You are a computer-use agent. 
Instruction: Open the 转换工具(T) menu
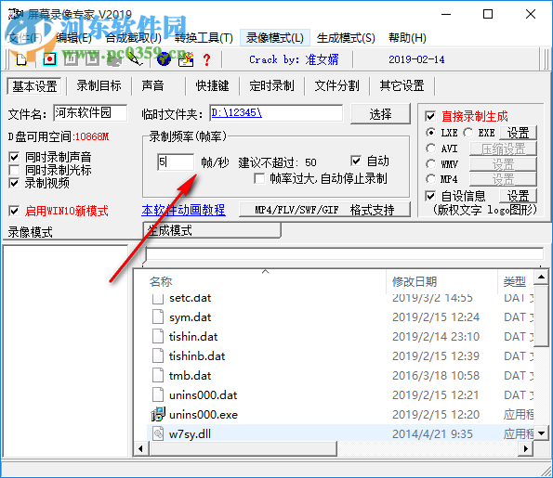(204, 38)
